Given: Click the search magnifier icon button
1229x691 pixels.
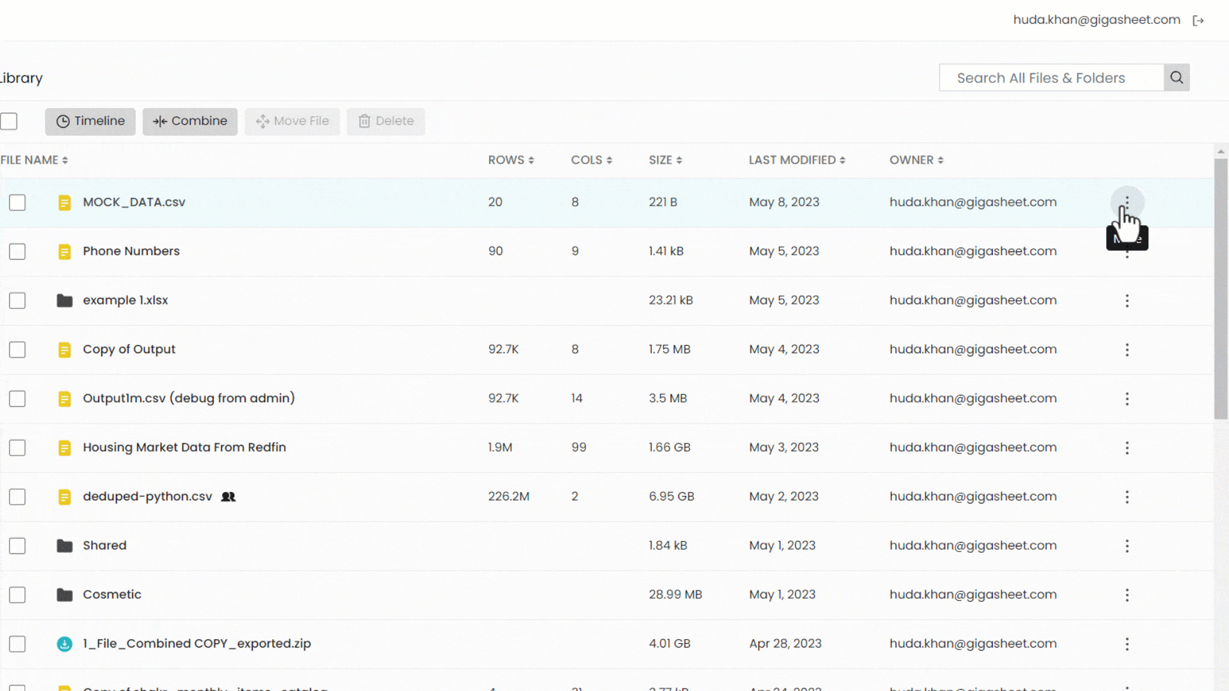Looking at the screenshot, I should (x=1177, y=77).
